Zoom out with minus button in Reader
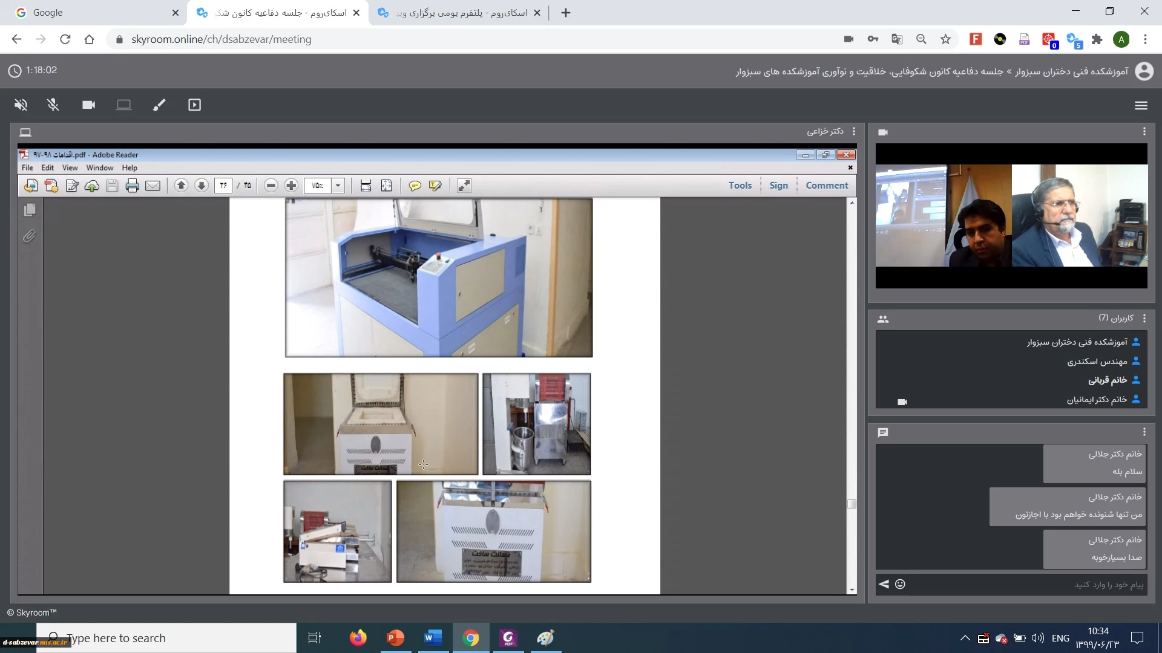 (x=271, y=186)
